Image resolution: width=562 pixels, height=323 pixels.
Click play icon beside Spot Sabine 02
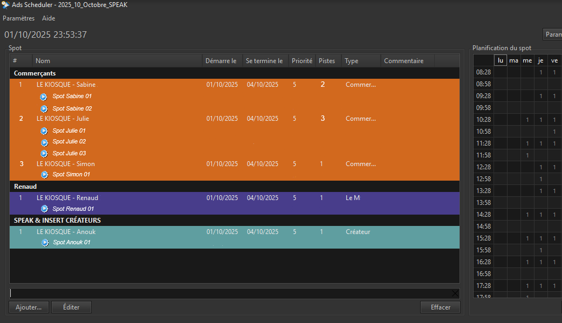[x=45, y=108]
